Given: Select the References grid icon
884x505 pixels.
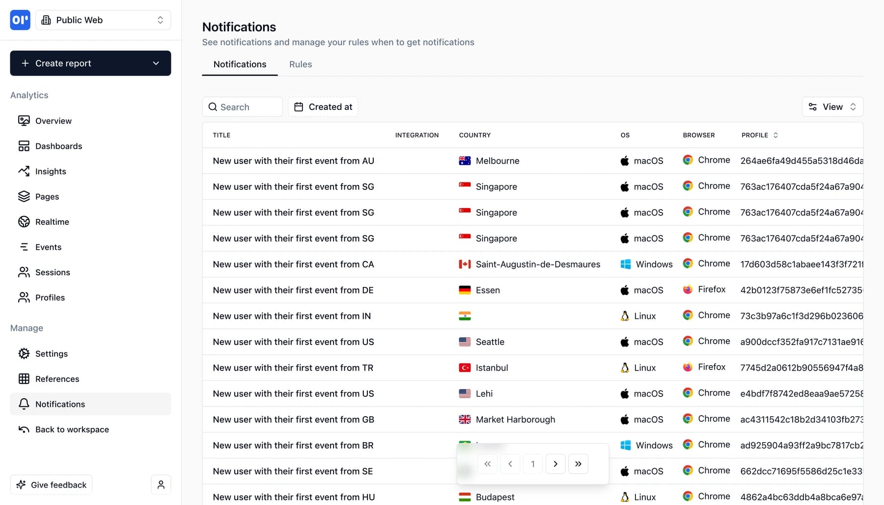Looking at the screenshot, I should coord(24,379).
